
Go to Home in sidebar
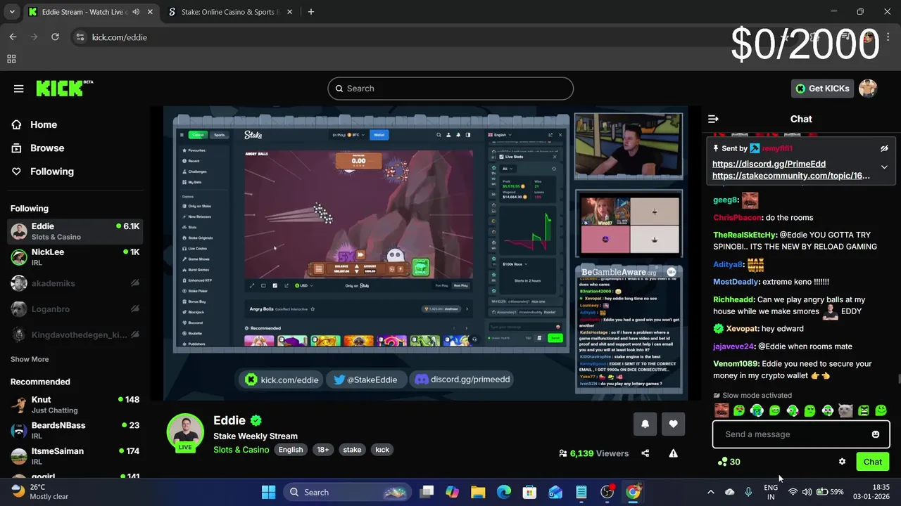[x=34, y=124]
